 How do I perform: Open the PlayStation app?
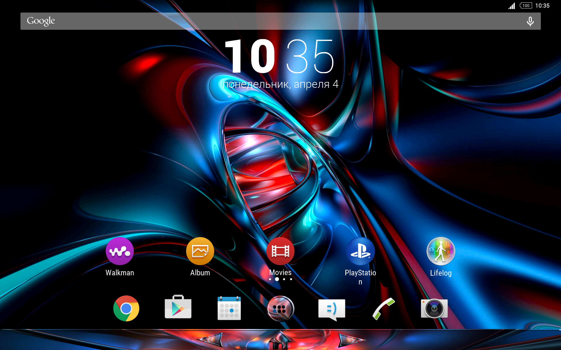[x=361, y=251]
